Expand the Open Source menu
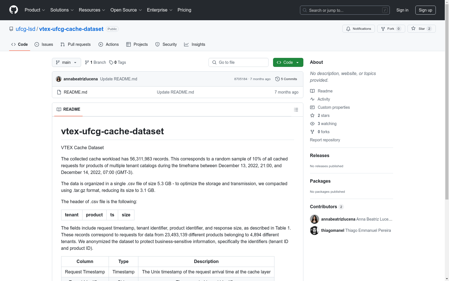 [126, 10]
